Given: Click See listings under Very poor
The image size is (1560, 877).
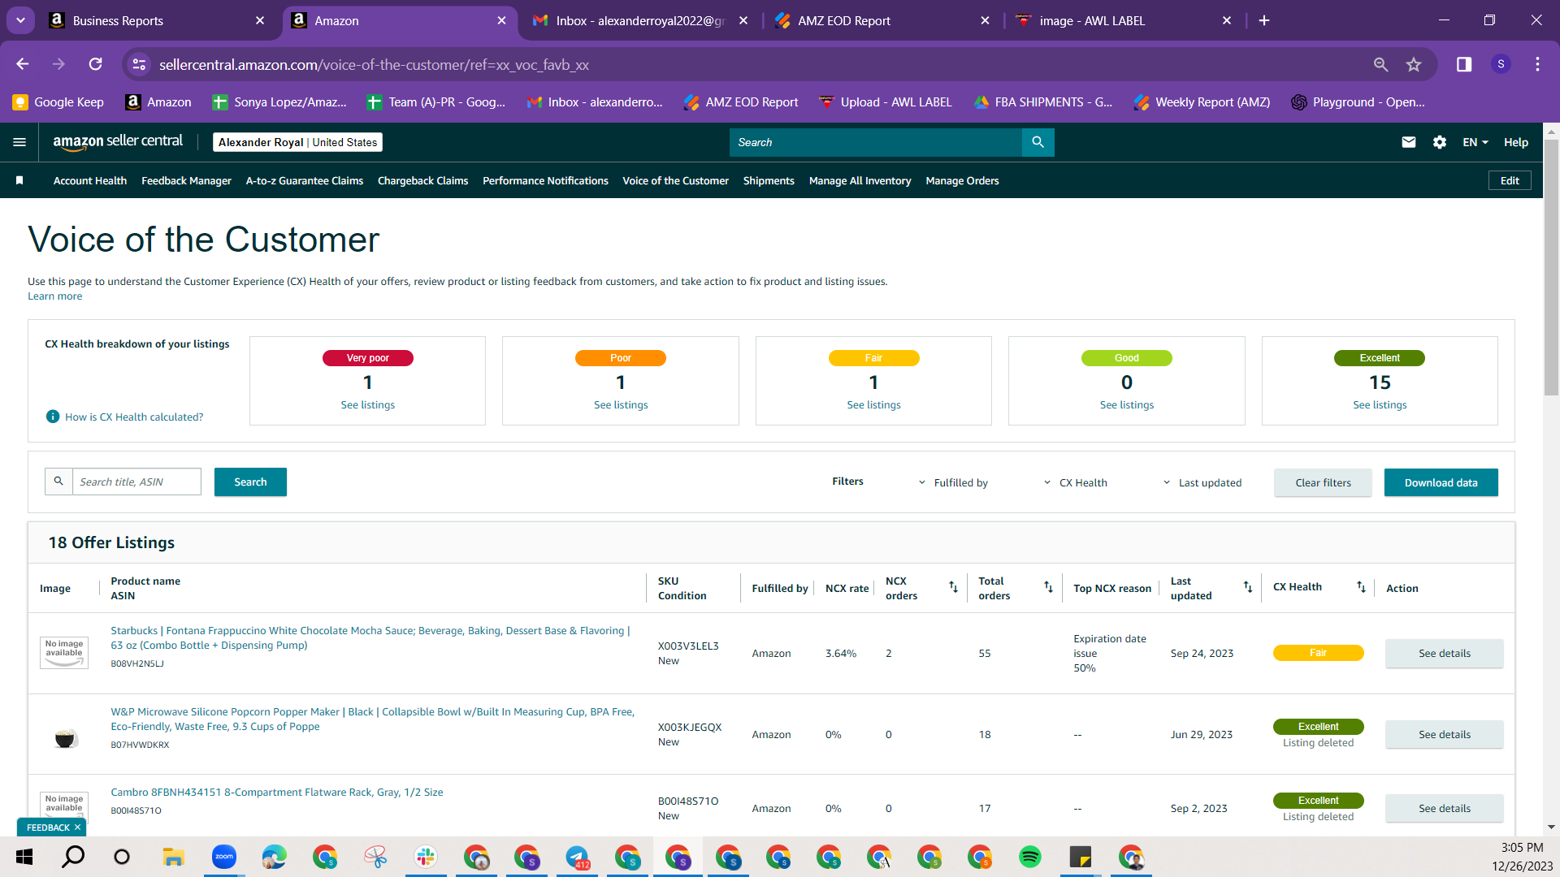Looking at the screenshot, I should pyautogui.click(x=367, y=404).
